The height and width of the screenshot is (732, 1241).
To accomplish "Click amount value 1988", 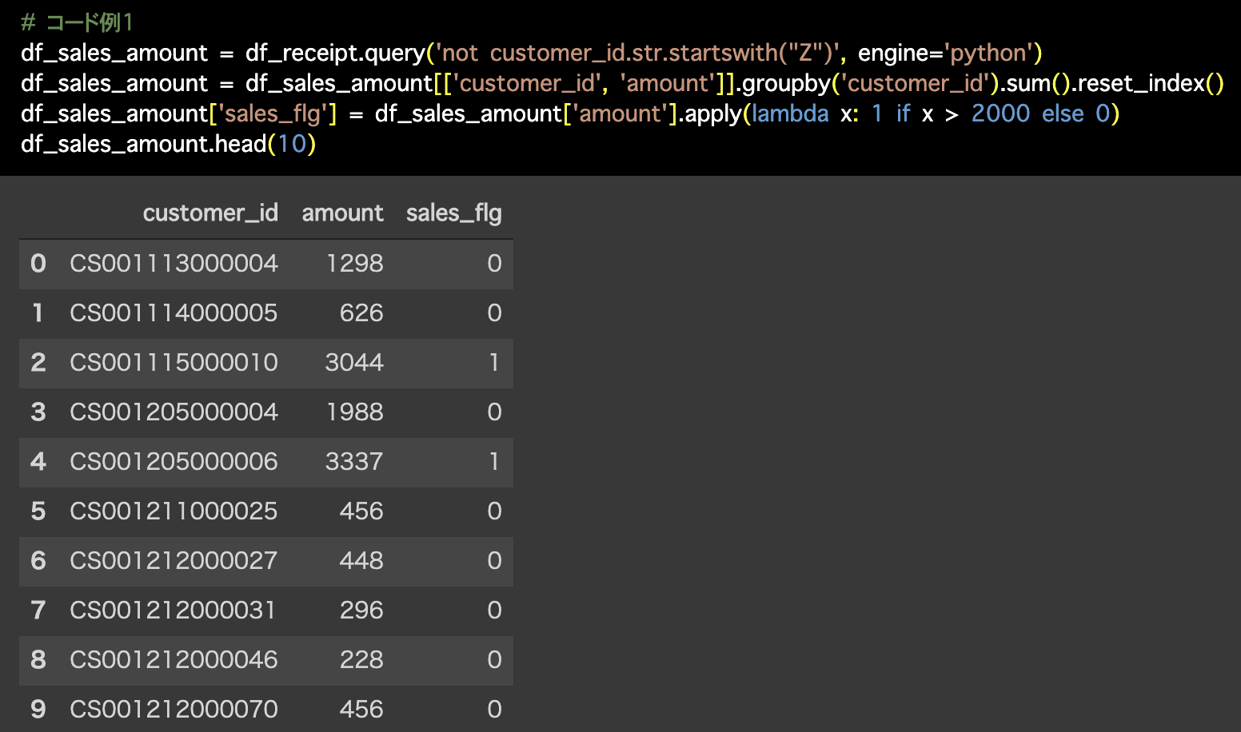I will pos(355,412).
